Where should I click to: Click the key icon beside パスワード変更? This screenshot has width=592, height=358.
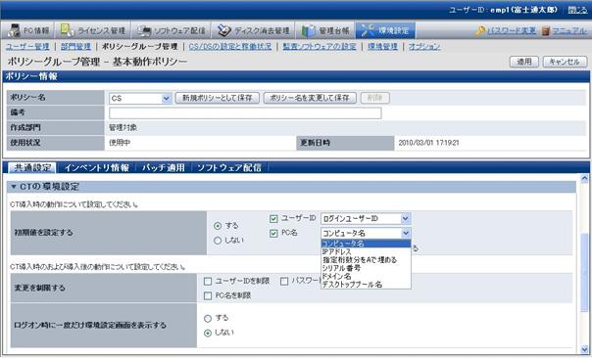pos(480,30)
